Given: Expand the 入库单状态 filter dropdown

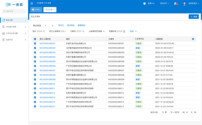Looking at the screenshot, I should [97, 31].
